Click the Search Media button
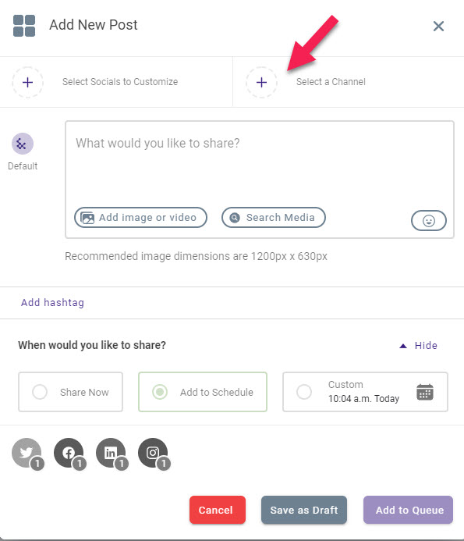The width and height of the screenshot is (464, 541). pyautogui.click(x=274, y=217)
